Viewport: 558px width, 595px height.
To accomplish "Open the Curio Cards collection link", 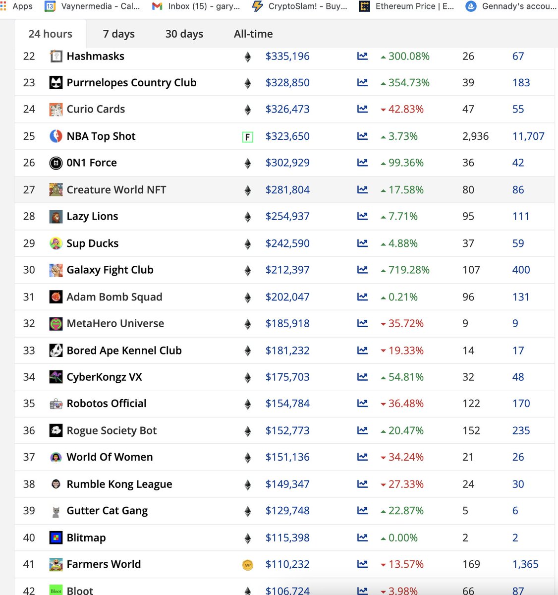I will click(96, 109).
